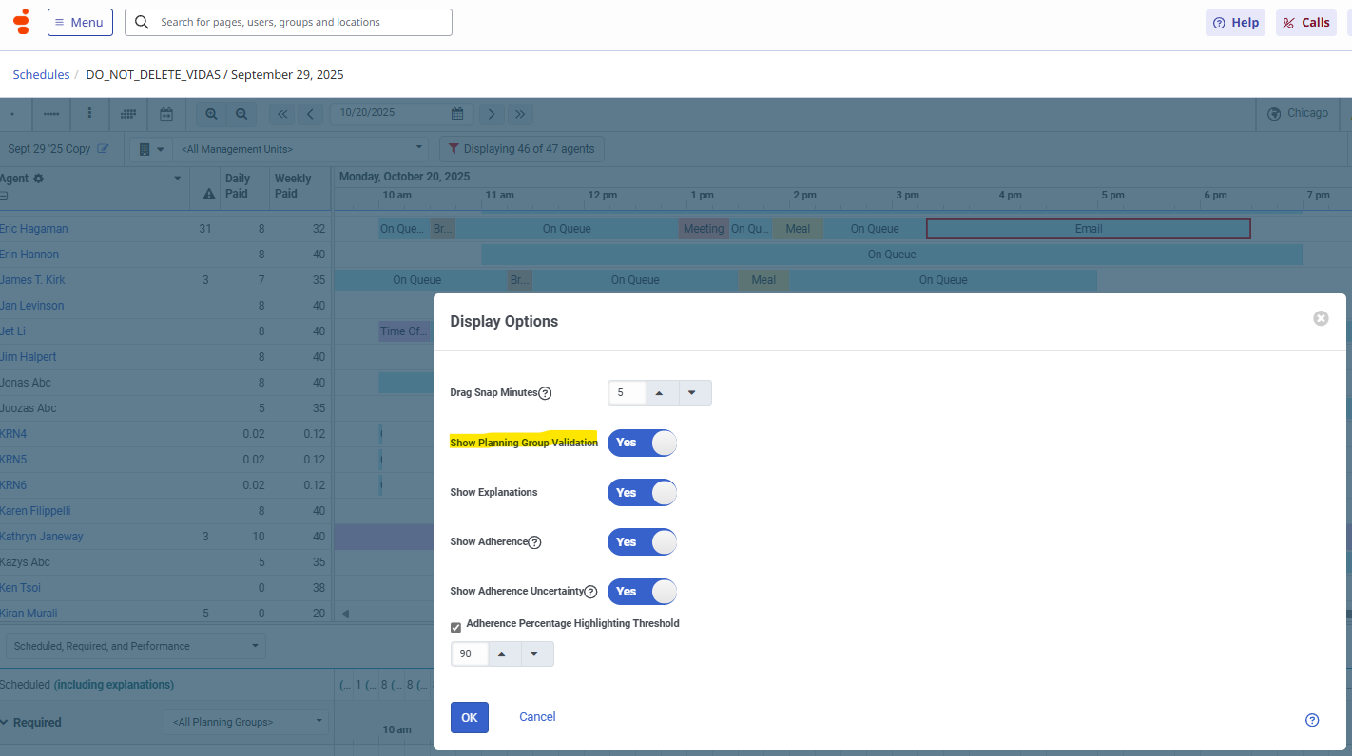The height and width of the screenshot is (756, 1352).
Task: Click the Cancel link in dialog
Action: tap(537, 717)
